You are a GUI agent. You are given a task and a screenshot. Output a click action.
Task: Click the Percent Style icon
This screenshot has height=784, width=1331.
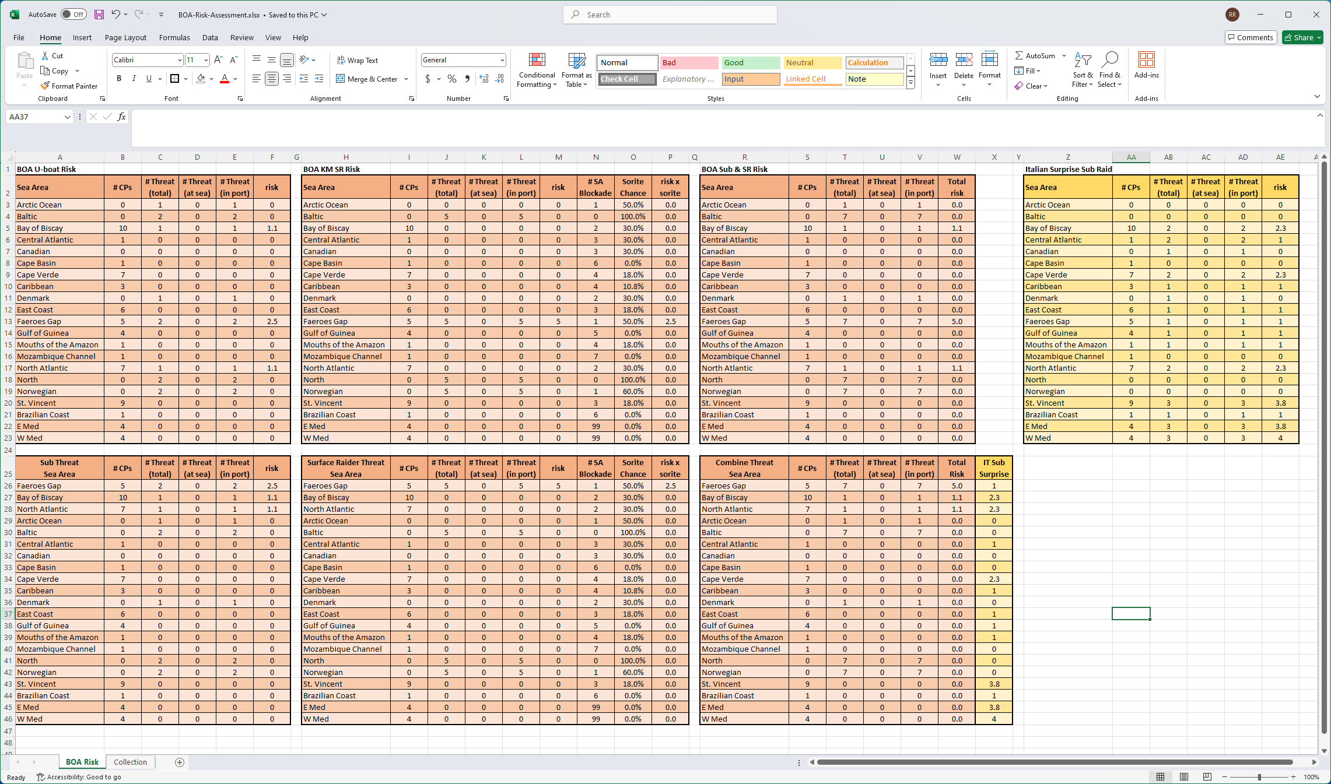coord(452,79)
